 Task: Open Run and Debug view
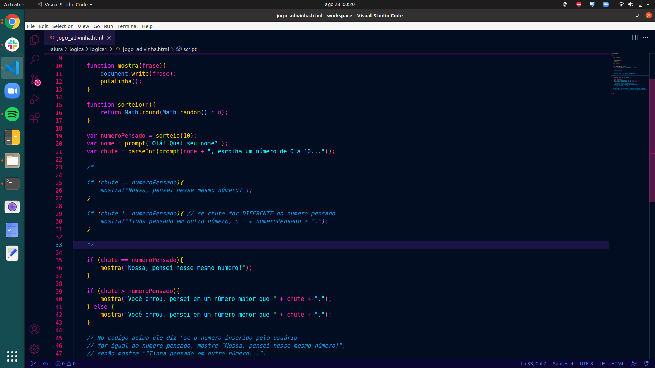(34, 99)
